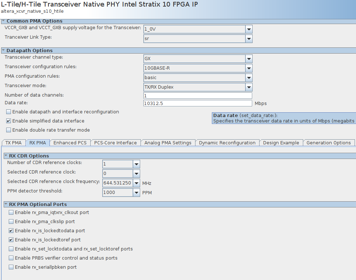Switch to the Enhanced PCS tab
The width and height of the screenshot is (356, 280).
(x=70, y=143)
